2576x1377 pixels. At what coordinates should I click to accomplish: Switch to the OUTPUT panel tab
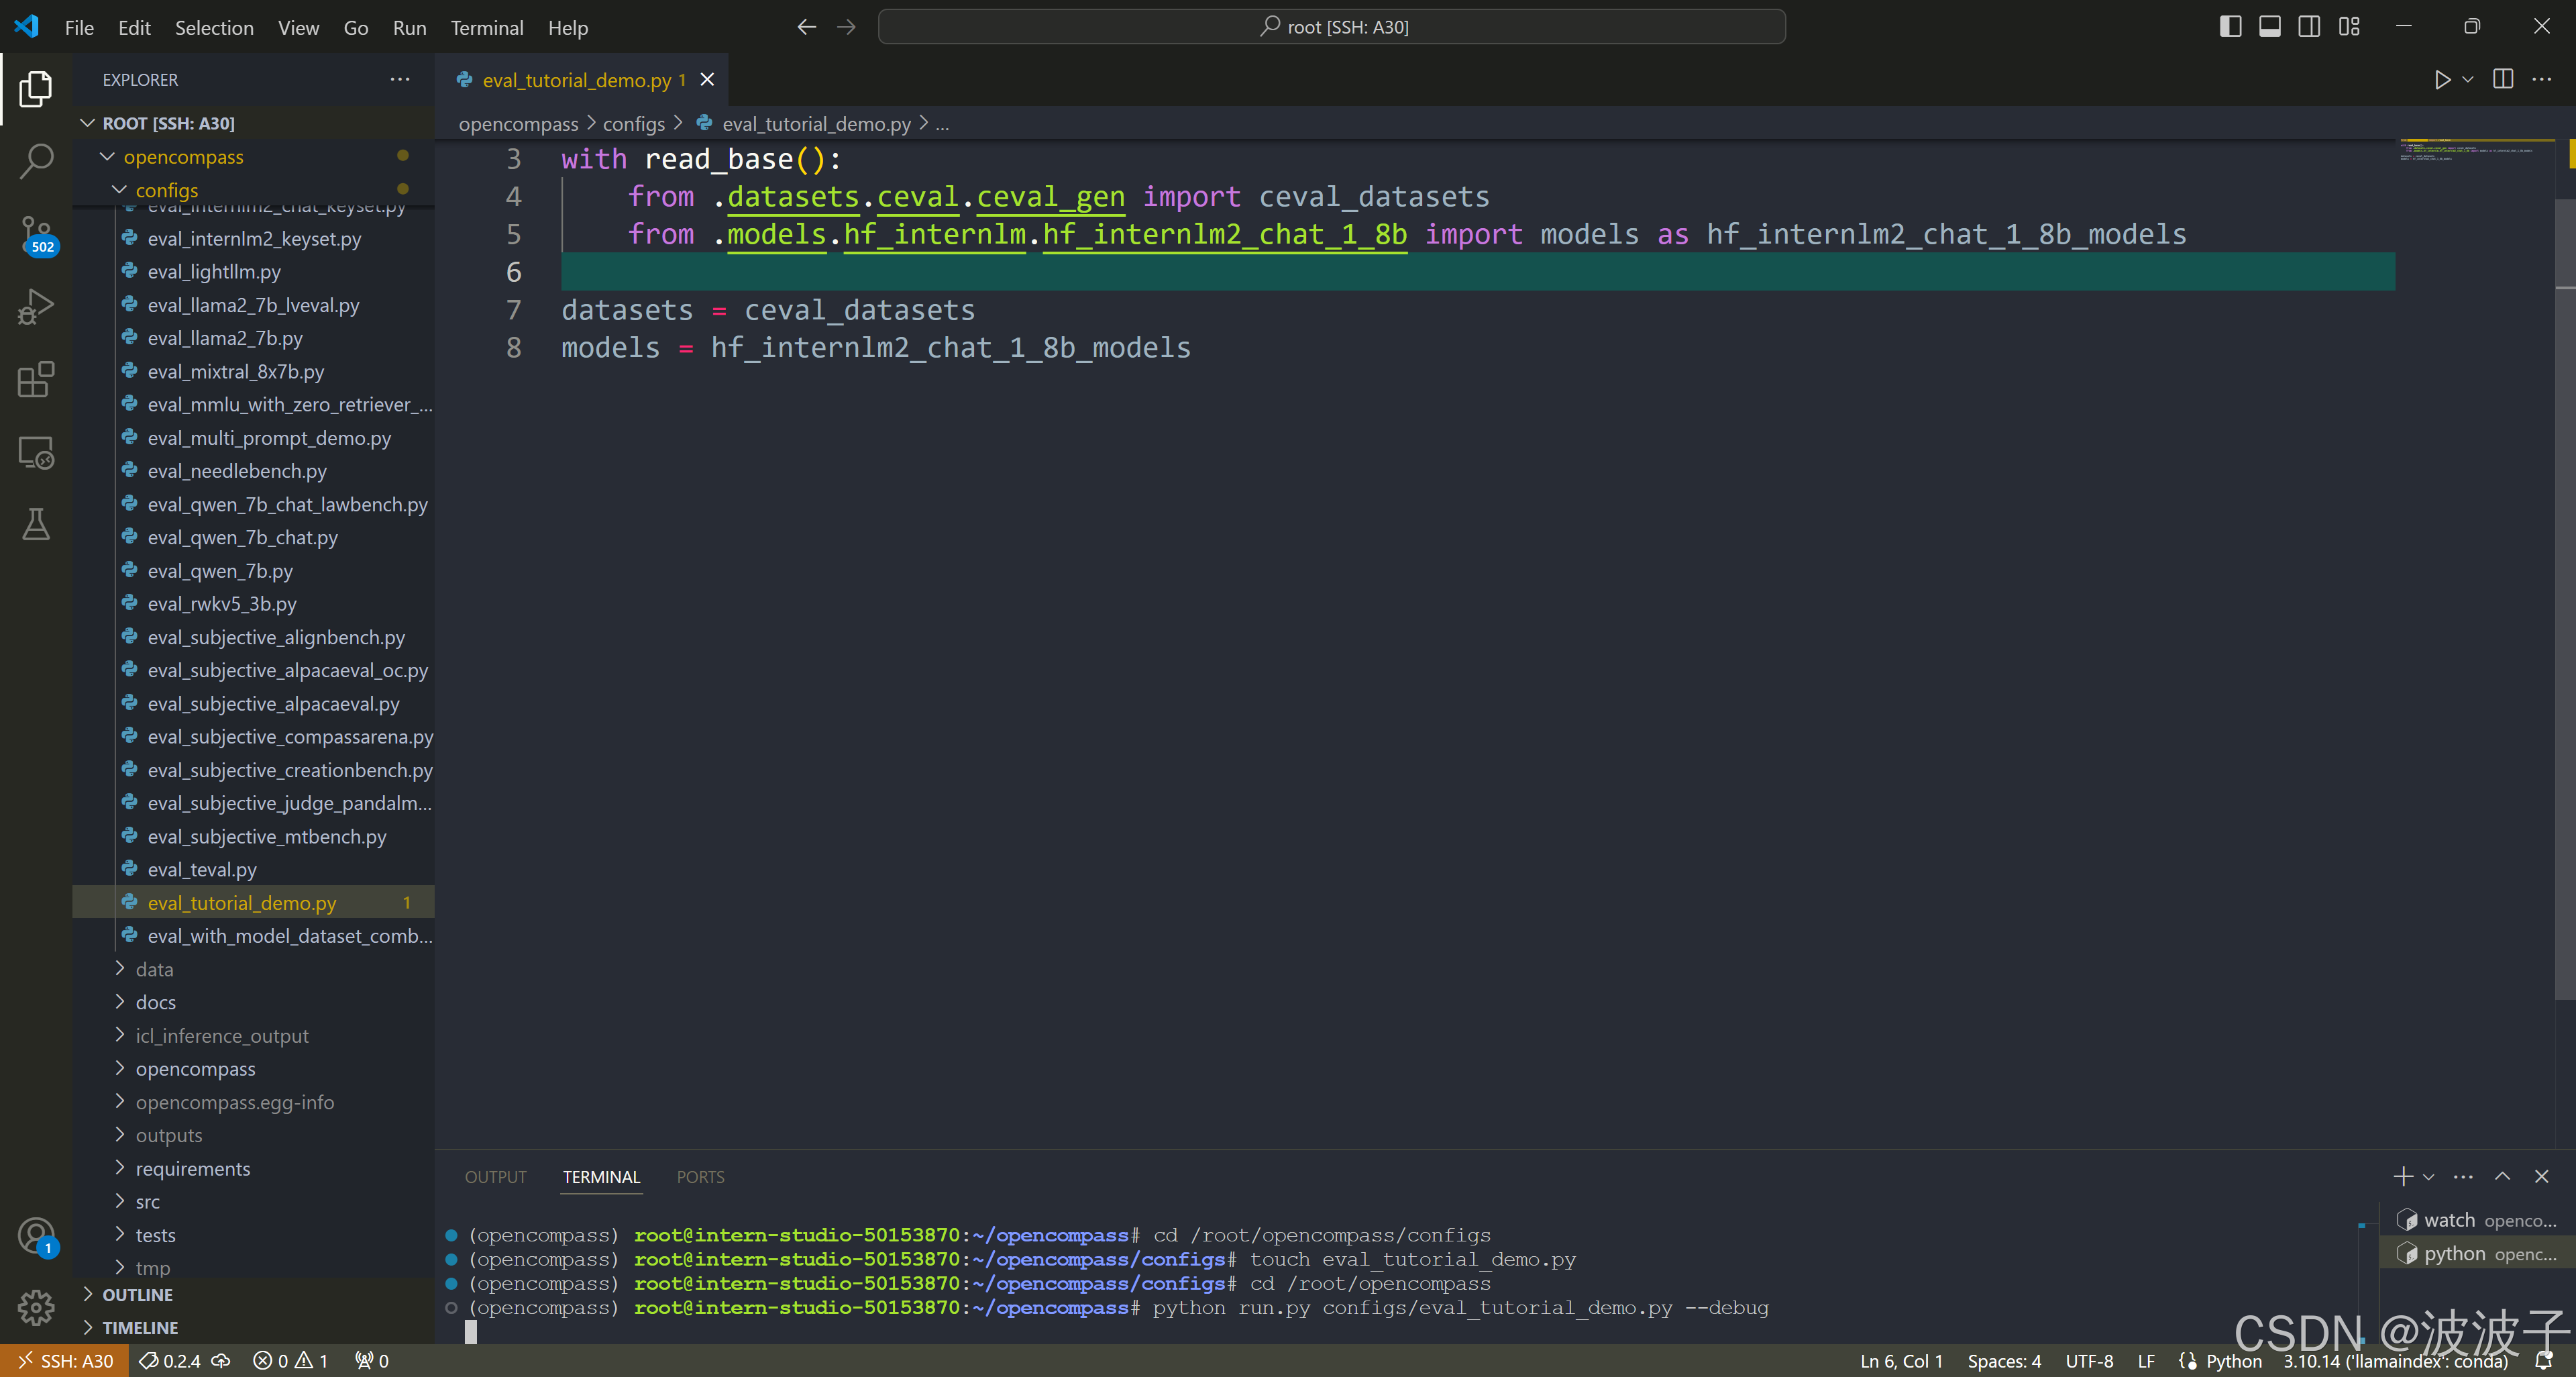click(495, 1177)
